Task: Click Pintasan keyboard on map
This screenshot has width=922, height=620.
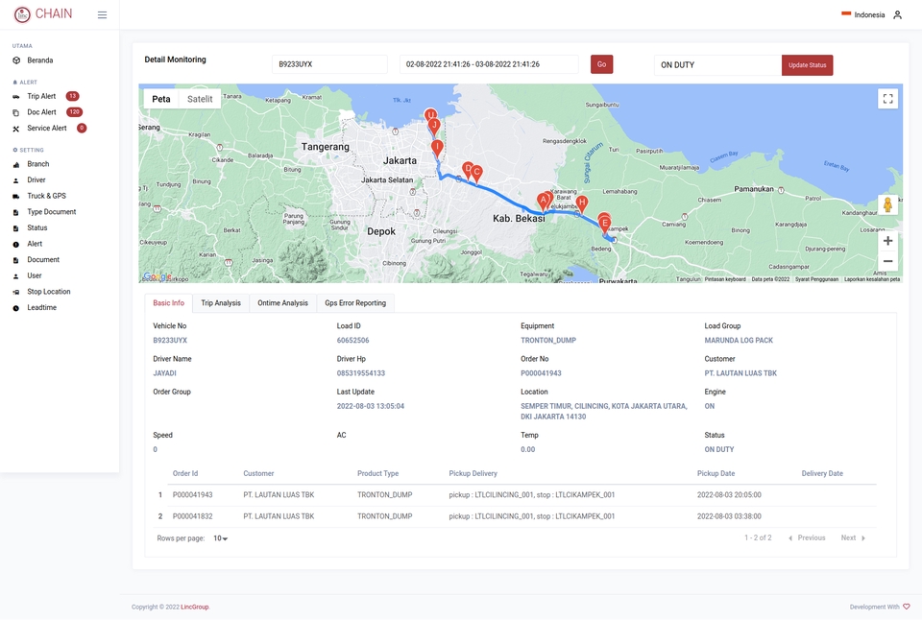Action: (725, 279)
